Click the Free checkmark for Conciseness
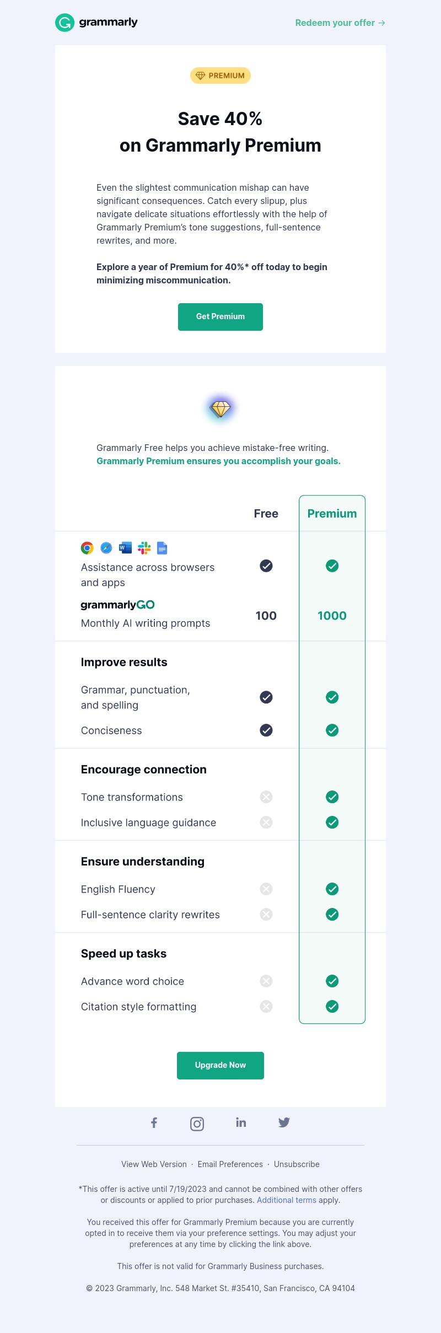This screenshot has width=441, height=1333. coord(266,730)
